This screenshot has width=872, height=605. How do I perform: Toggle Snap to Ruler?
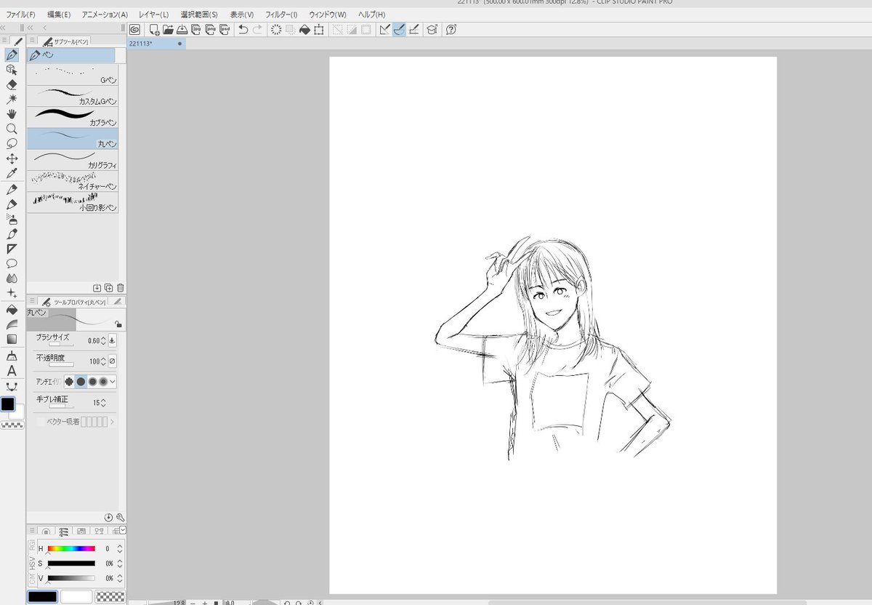385,30
